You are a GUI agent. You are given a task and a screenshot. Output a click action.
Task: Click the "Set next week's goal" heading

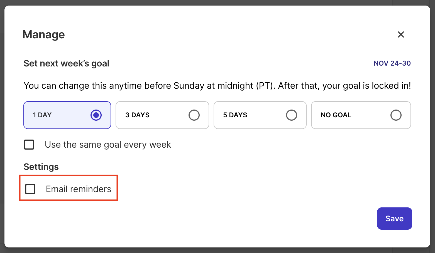pos(66,63)
